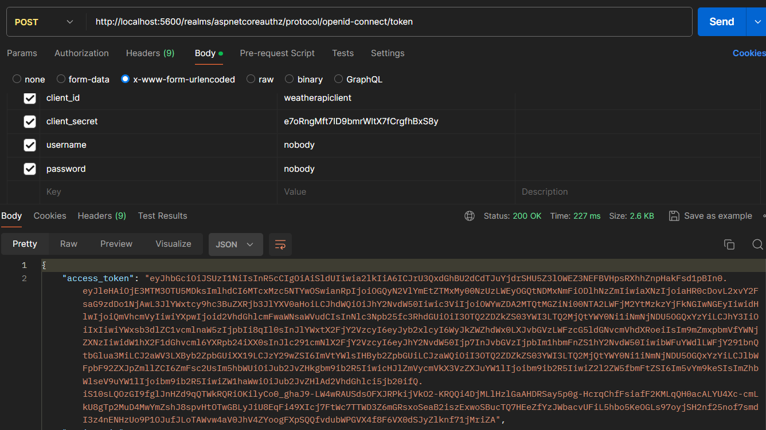Click the access_token key in response
This screenshot has height=430, width=766.
[98, 278]
